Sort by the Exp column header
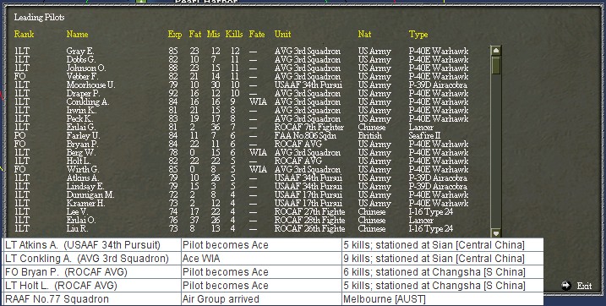The width and height of the screenshot is (606, 306). (175, 35)
